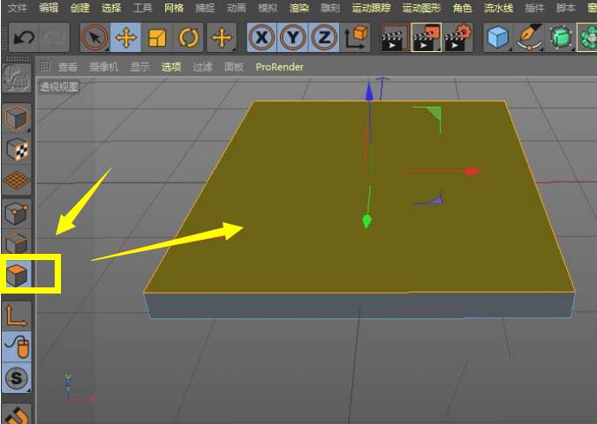Click the green axis arrow handle
This screenshot has width=597, height=424.
[x=367, y=221]
